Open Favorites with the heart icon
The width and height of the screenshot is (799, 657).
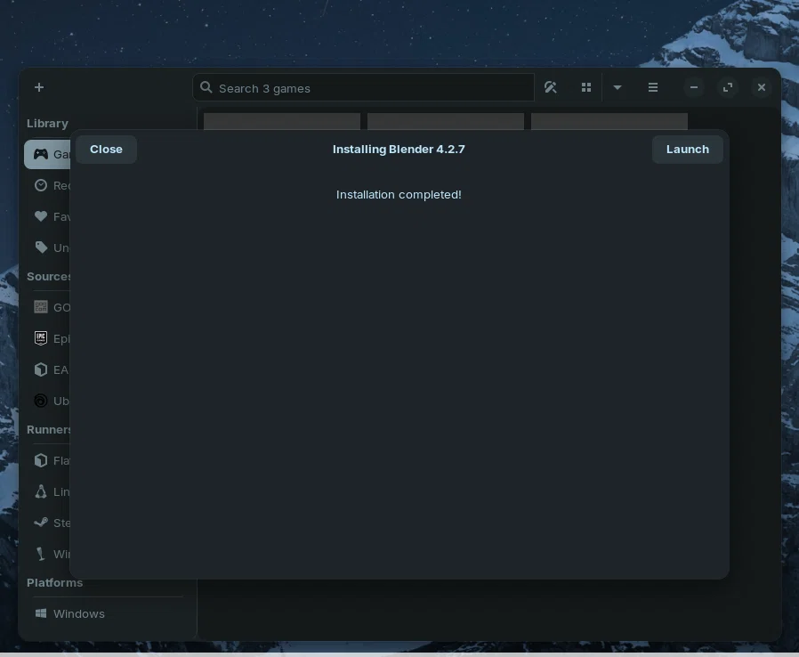tap(47, 216)
